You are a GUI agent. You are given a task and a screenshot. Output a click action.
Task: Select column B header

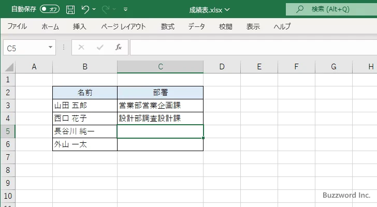[x=85, y=67]
